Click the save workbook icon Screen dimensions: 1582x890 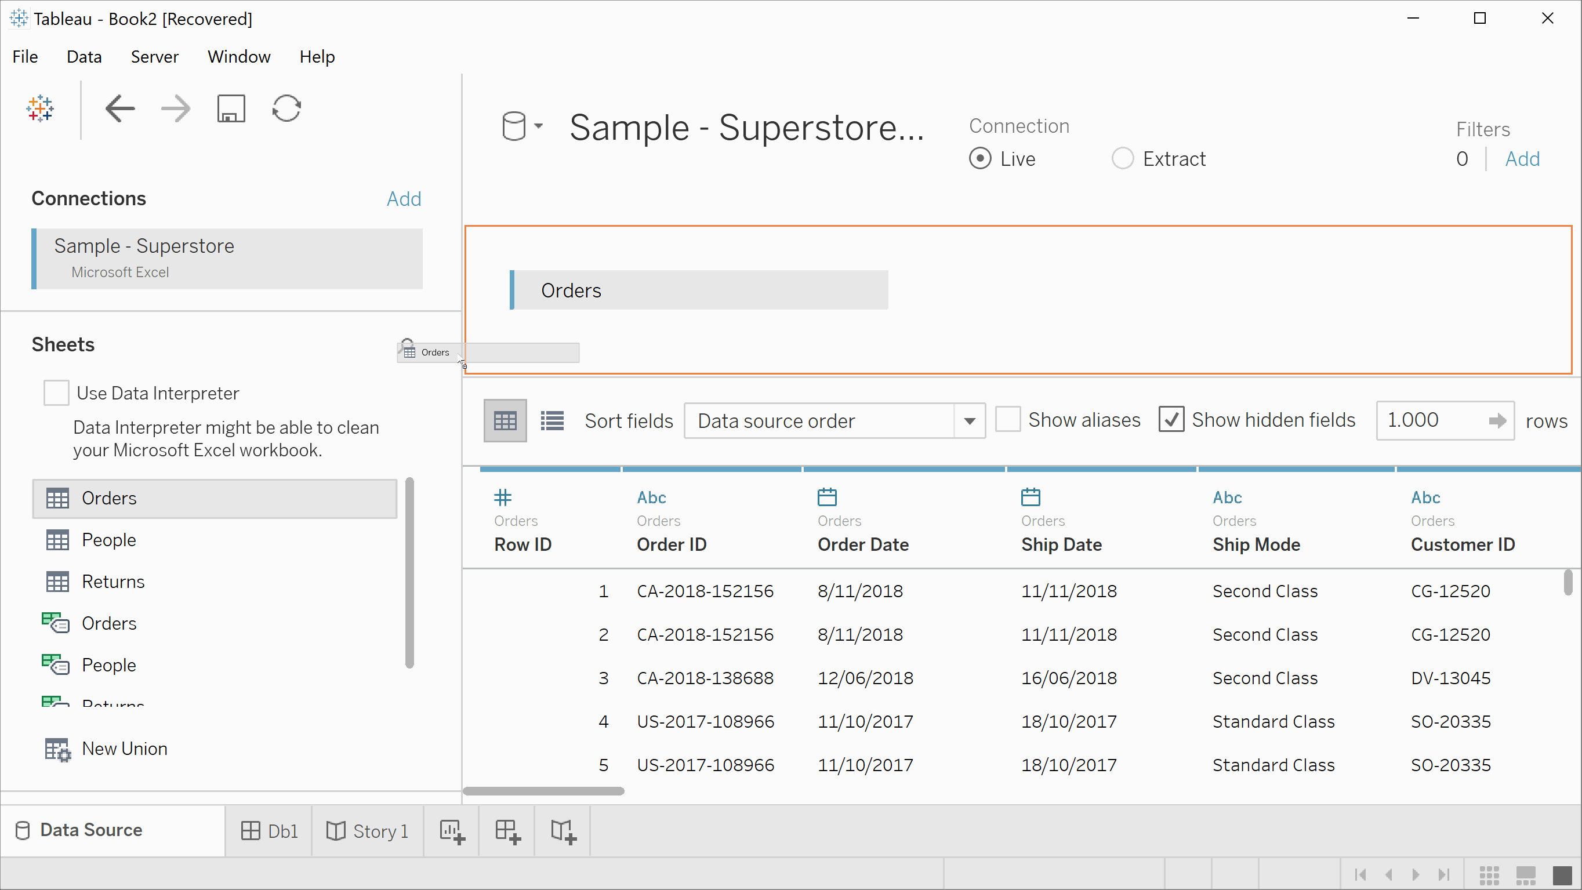[x=230, y=108]
